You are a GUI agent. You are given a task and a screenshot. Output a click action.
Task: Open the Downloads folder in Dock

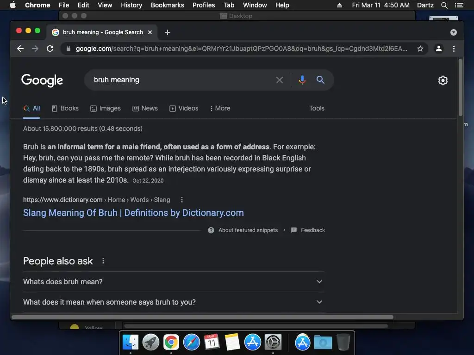323,343
